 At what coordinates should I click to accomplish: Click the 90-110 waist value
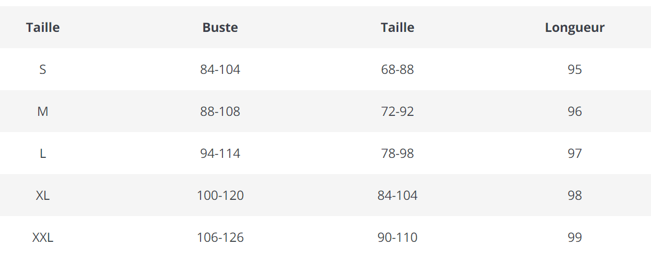pyautogui.click(x=397, y=237)
